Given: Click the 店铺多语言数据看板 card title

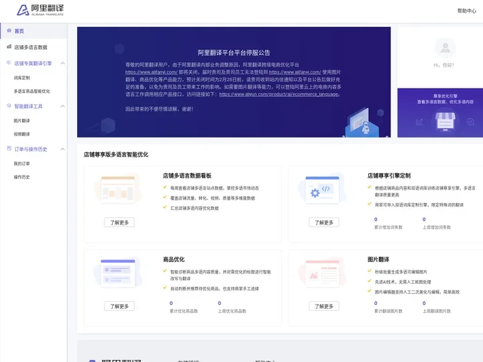Looking at the screenshot, I should pyautogui.click(x=187, y=176).
